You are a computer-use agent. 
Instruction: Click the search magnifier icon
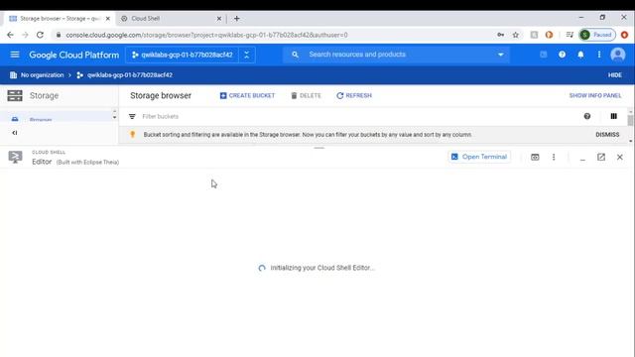(295, 55)
